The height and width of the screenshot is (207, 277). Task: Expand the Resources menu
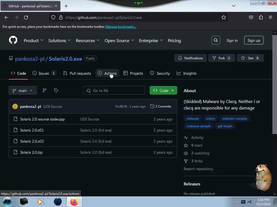pos(88,40)
